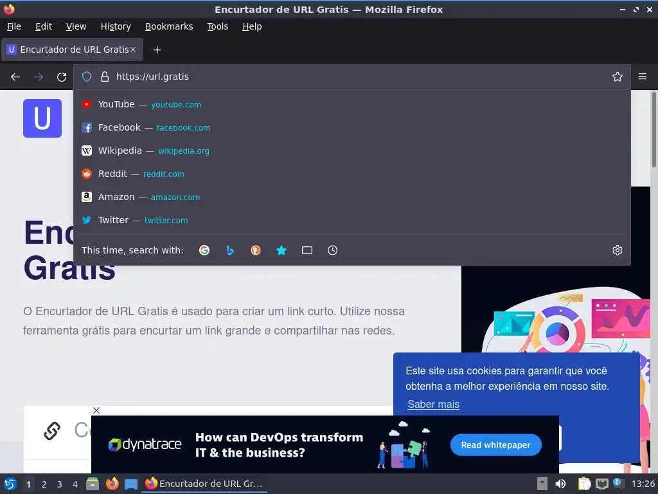Click Read whitepaper ad button
This screenshot has height=494, width=658.
pyautogui.click(x=495, y=445)
